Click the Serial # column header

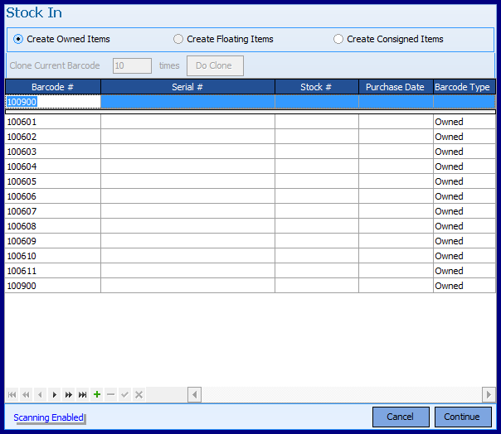tap(187, 87)
